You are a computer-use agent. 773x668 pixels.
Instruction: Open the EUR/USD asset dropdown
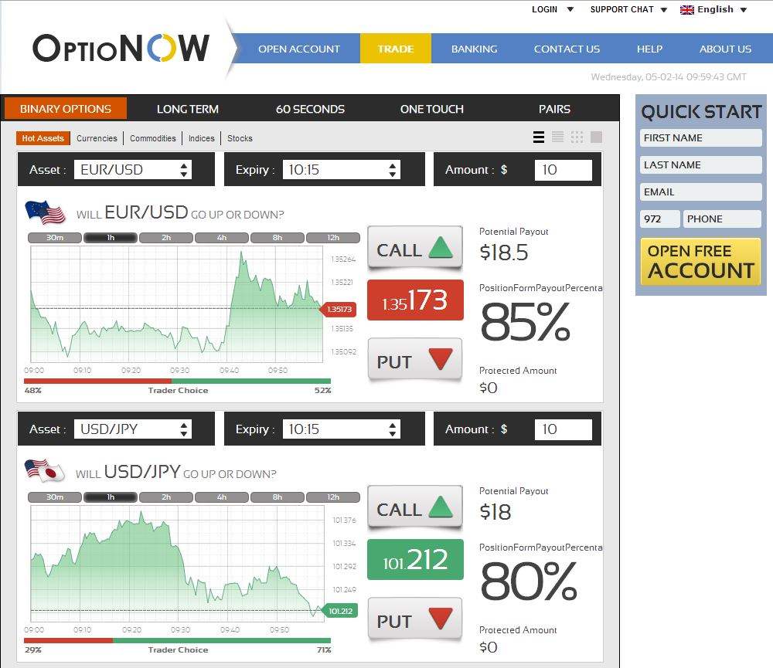[x=133, y=169]
